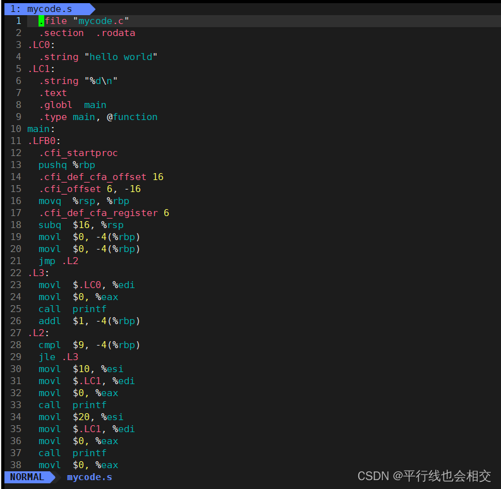This screenshot has width=501, height=489.
Task: Click the '.type main, @function' line
Action: pyautogui.click(x=98, y=117)
